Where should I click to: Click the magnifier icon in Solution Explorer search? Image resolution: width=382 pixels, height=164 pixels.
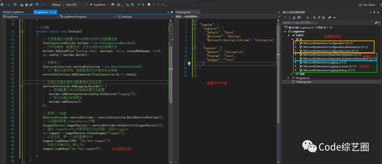(x=376, y=22)
